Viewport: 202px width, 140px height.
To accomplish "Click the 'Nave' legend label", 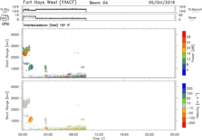I will point(192,17).
